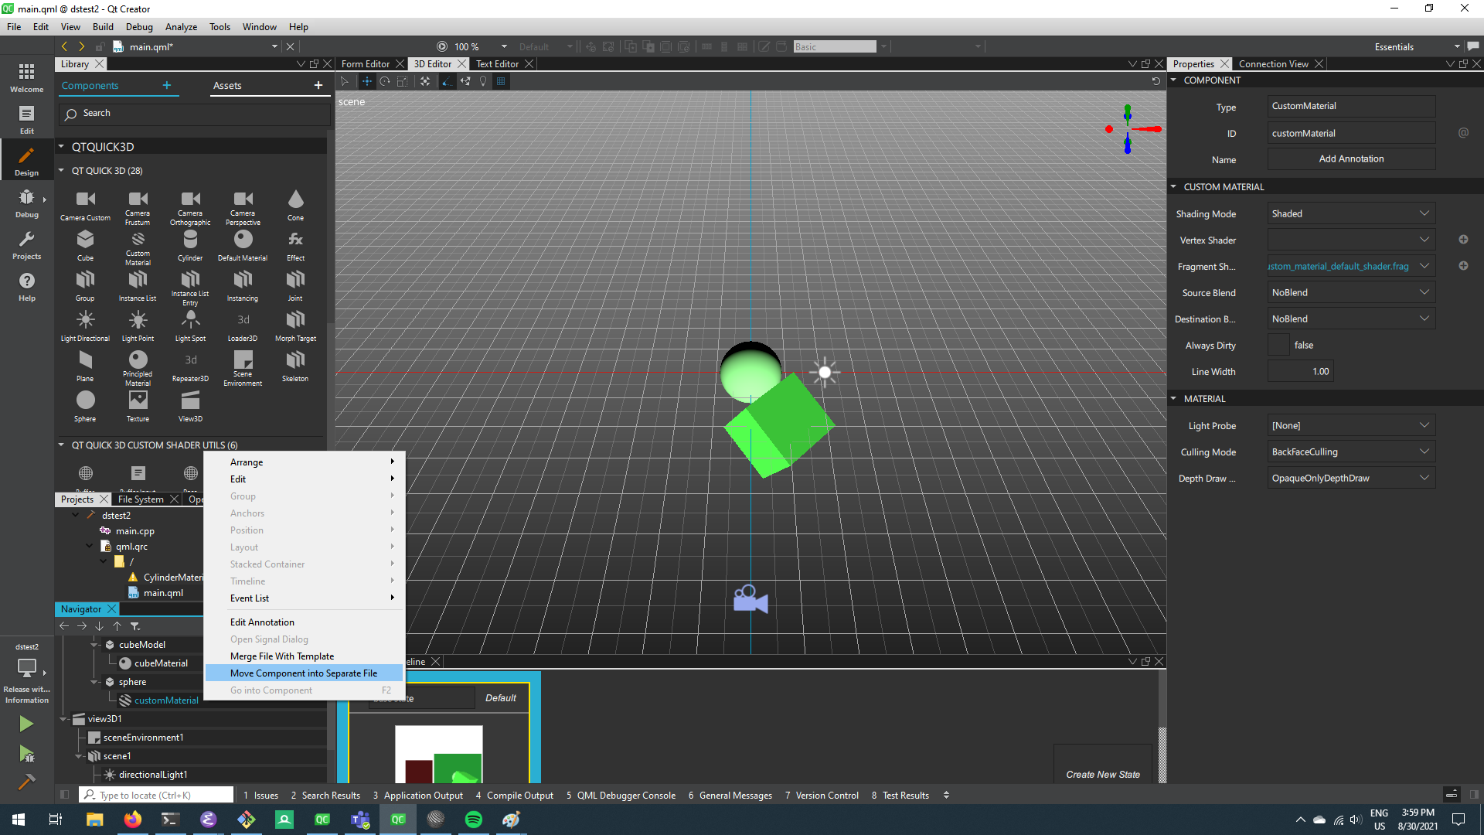Activate the Rotate tool in 3D editor toolbar
The height and width of the screenshot is (835, 1484).
pyautogui.click(x=385, y=81)
